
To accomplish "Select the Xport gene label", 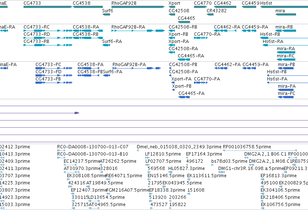I will [174, 3].
